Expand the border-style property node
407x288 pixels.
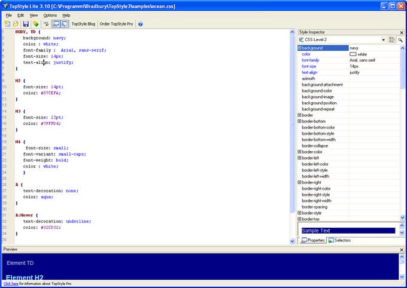(299, 213)
